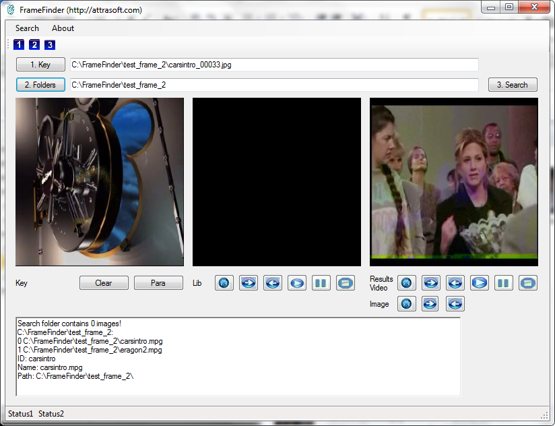
Task: Click the window resize grip corner
Action: [544, 415]
